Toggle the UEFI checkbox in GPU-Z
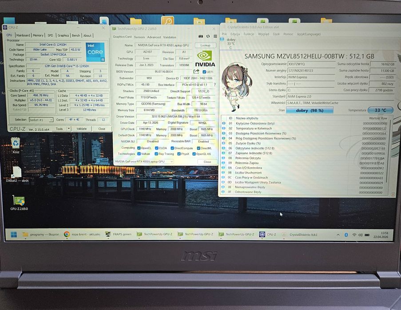The height and width of the screenshot is (310, 401). 204,72
